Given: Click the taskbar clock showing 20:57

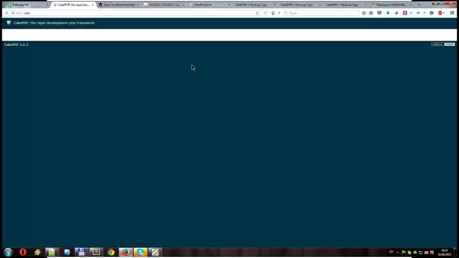Looking at the screenshot, I should [444, 252].
